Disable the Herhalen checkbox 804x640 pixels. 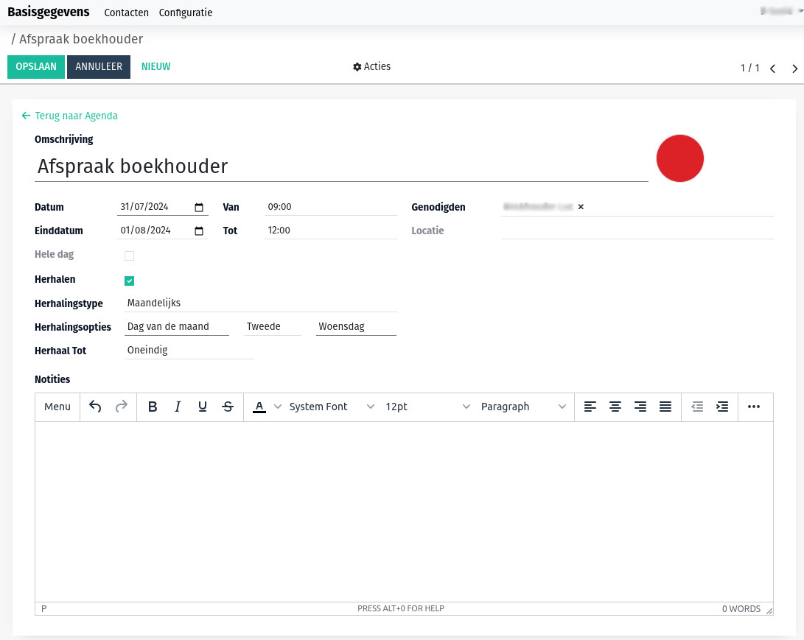pos(129,281)
